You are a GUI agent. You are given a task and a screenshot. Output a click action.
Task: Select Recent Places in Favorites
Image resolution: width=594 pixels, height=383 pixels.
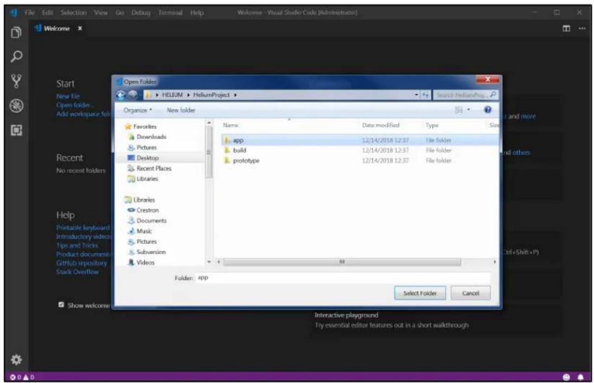[x=154, y=168]
